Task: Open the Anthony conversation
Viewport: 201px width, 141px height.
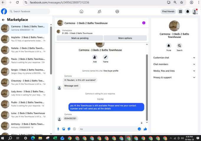Action: (x=24, y=126)
